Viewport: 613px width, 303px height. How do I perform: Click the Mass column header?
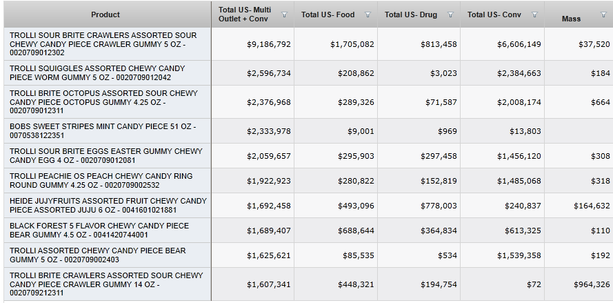tap(571, 19)
